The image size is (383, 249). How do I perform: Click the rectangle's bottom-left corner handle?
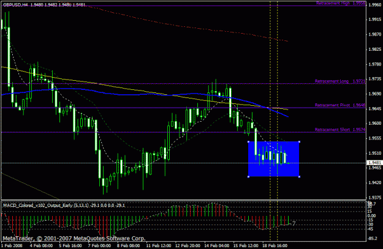[248, 177]
